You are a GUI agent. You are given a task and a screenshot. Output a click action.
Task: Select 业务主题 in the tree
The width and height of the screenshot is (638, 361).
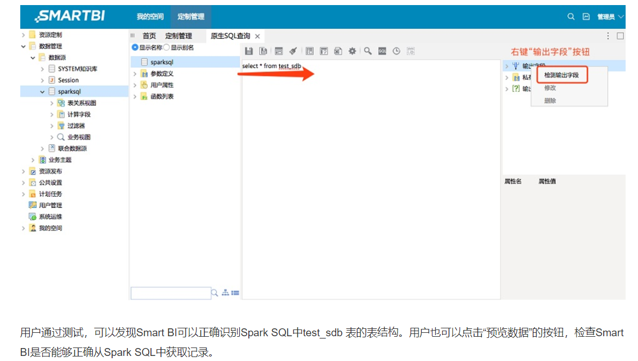(60, 161)
